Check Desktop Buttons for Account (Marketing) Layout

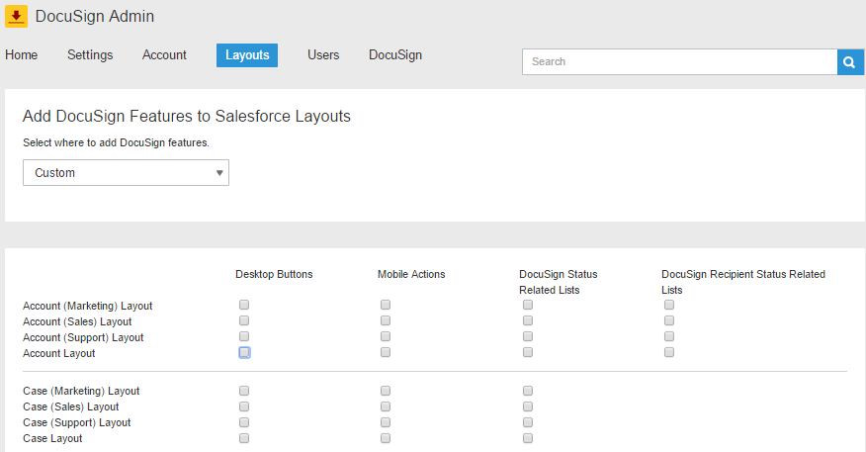tap(244, 305)
